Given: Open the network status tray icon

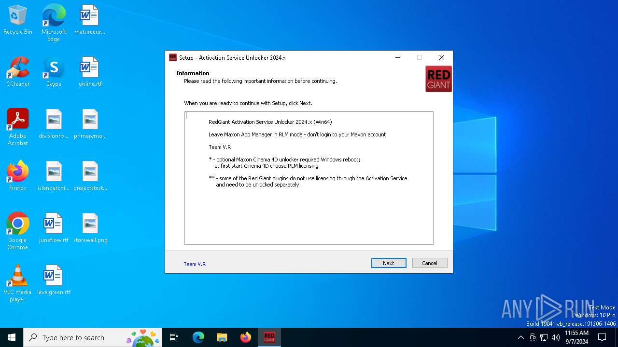Looking at the screenshot, I should (x=544, y=337).
